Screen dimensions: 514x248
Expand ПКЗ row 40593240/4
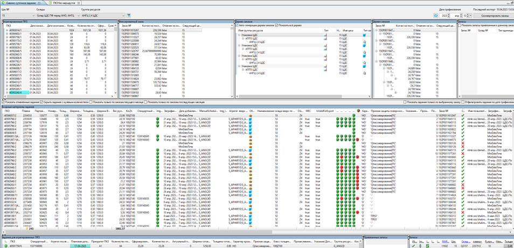click(7, 93)
